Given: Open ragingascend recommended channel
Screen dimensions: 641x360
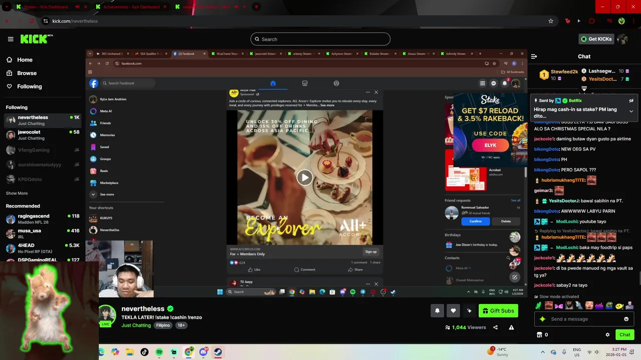Looking at the screenshot, I should click(x=42, y=219).
